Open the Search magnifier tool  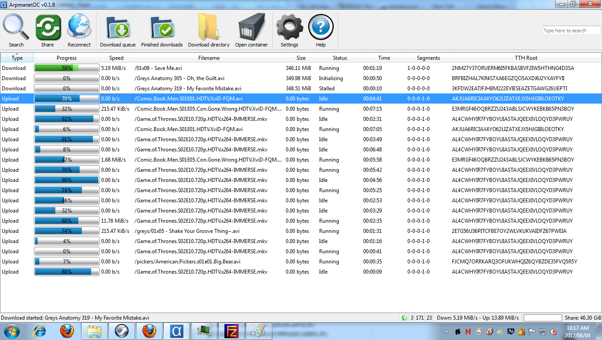(16, 30)
